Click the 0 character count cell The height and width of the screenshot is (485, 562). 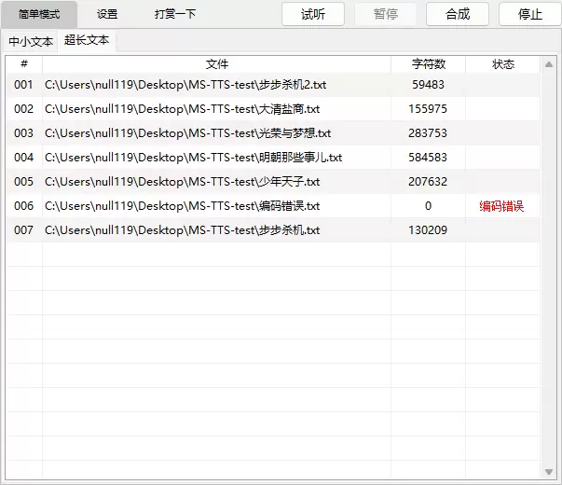428,206
